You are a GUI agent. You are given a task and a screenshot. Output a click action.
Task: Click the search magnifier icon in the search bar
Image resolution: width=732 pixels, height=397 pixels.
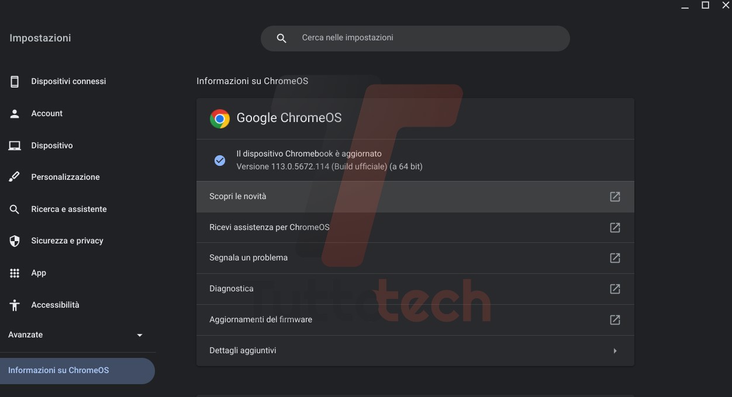tap(281, 39)
